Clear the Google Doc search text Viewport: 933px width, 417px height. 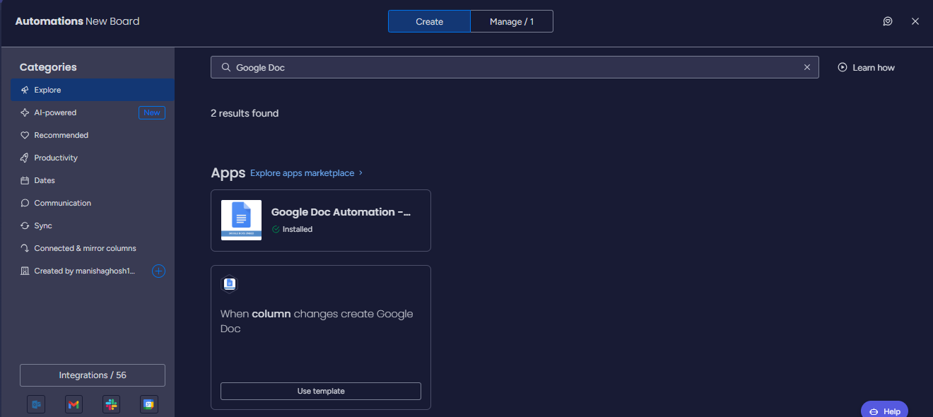pyautogui.click(x=807, y=67)
